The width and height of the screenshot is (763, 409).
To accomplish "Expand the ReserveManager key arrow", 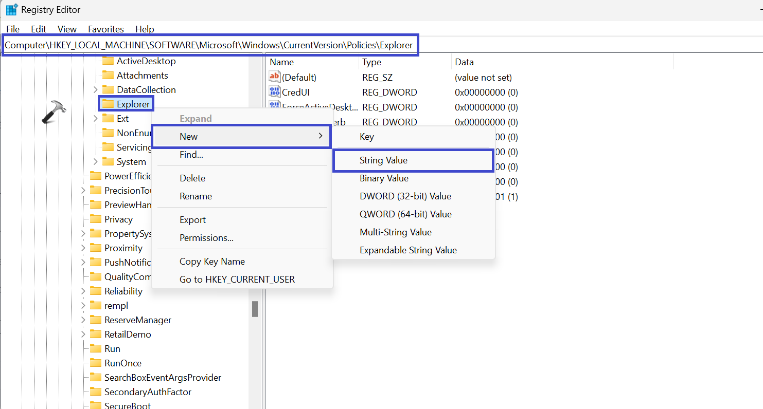I will (x=83, y=320).
